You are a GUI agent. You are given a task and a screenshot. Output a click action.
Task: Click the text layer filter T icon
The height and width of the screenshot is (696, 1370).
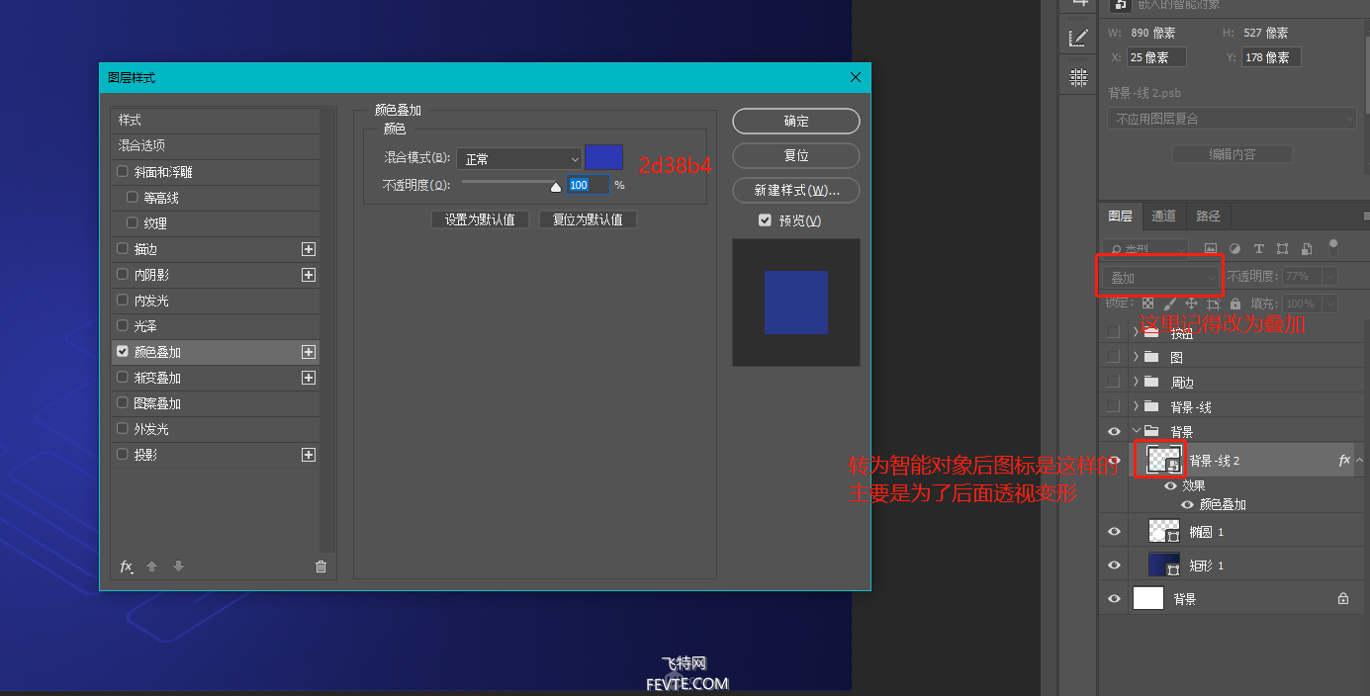(x=1259, y=248)
